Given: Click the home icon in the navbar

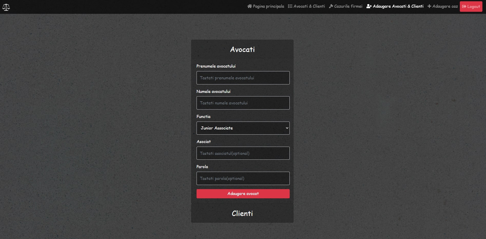Looking at the screenshot, I should point(249,6).
